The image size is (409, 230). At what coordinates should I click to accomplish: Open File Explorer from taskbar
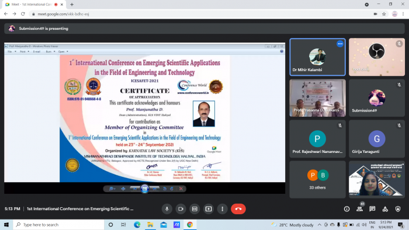(x=150, y=225)
